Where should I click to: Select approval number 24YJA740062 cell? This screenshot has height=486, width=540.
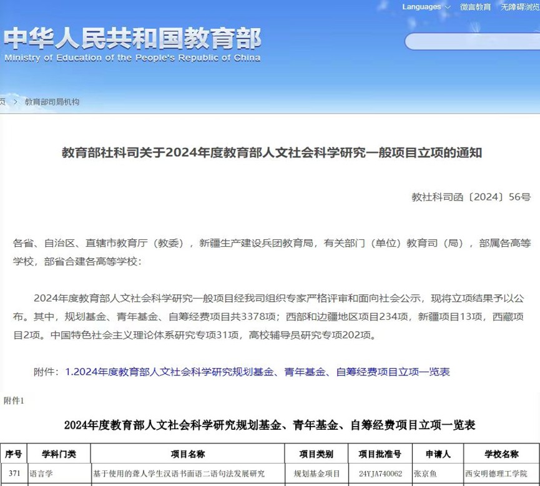(x=380, y=474)
